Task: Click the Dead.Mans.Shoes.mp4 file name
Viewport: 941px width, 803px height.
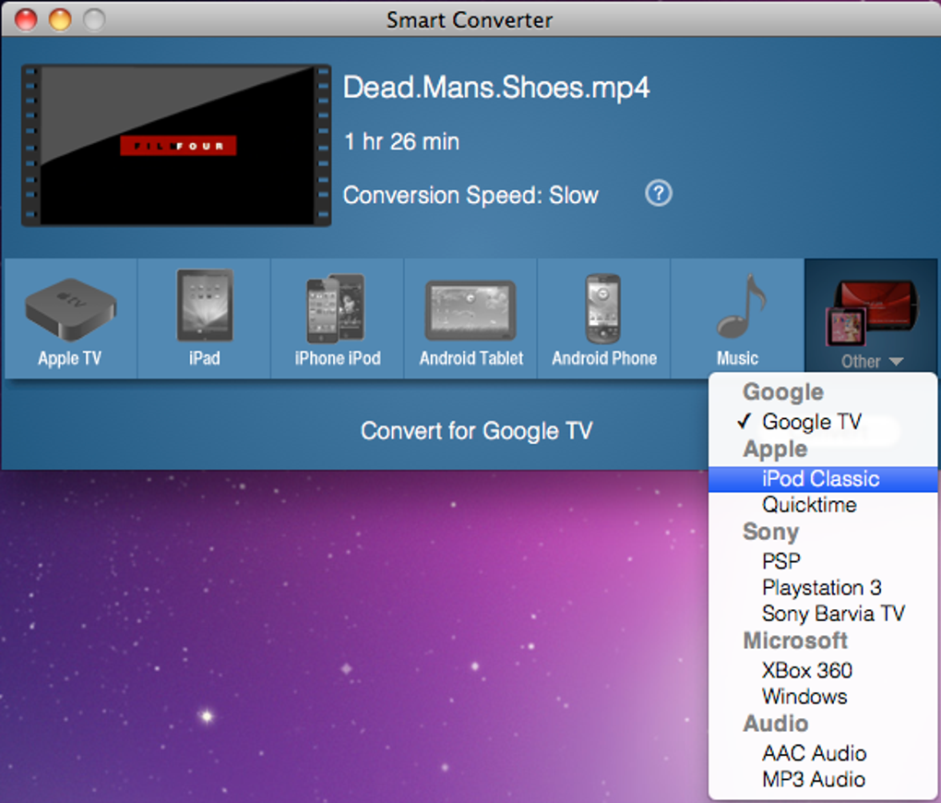Action: click(496, 88)
